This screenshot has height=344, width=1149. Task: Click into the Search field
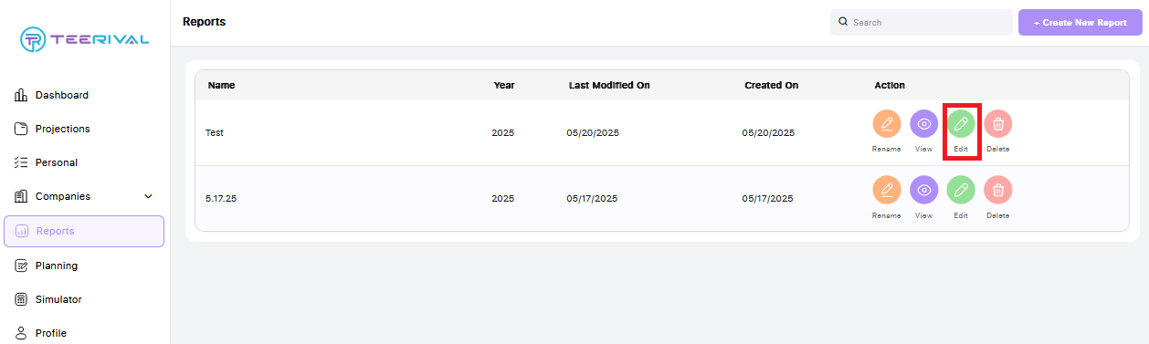(921, 22)
